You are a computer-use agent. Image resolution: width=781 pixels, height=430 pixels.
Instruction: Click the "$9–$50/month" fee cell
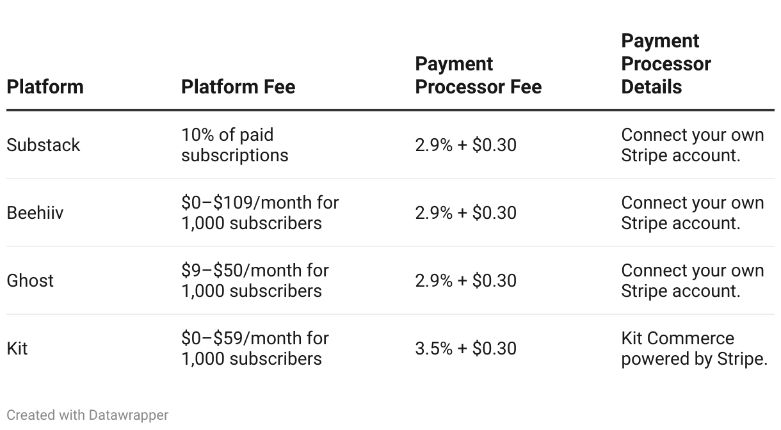[255, 281]
